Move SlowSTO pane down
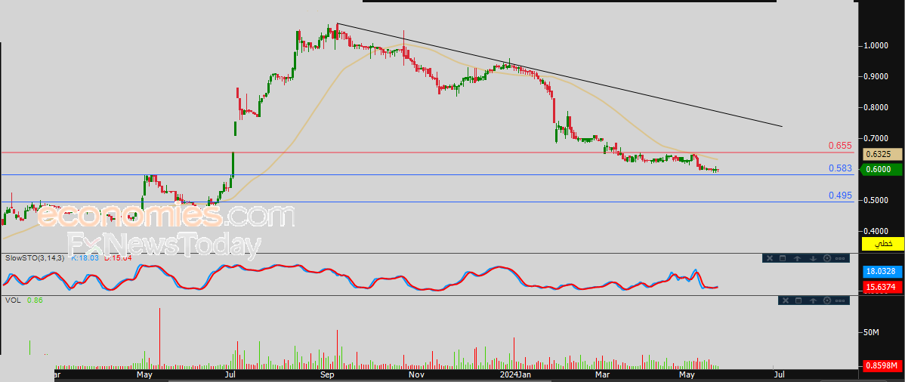Screen dimensions: 905x382 [x=814, y=258]
